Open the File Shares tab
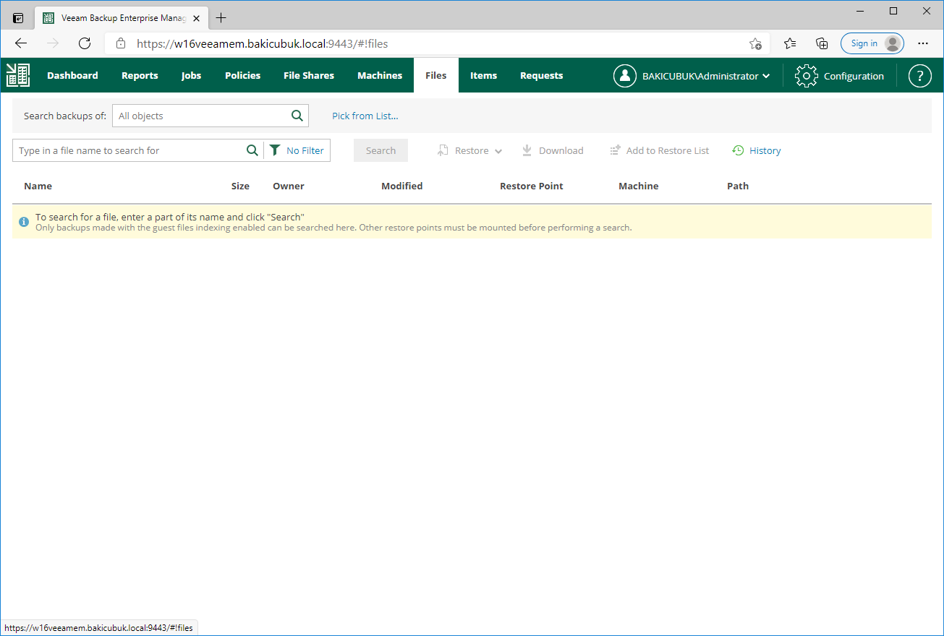 click(309, 75)
